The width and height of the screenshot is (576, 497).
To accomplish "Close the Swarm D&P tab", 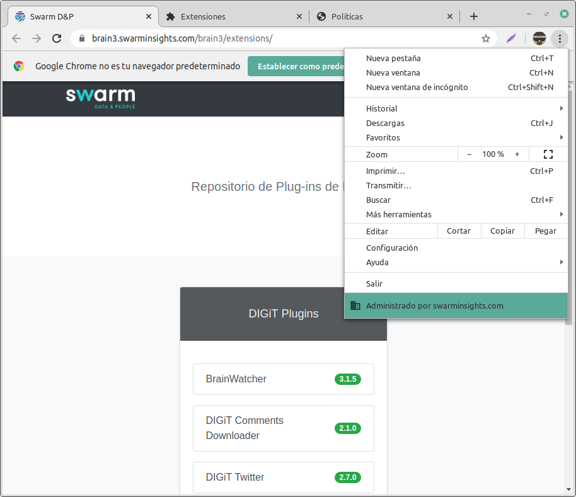I will click(148, 16).
